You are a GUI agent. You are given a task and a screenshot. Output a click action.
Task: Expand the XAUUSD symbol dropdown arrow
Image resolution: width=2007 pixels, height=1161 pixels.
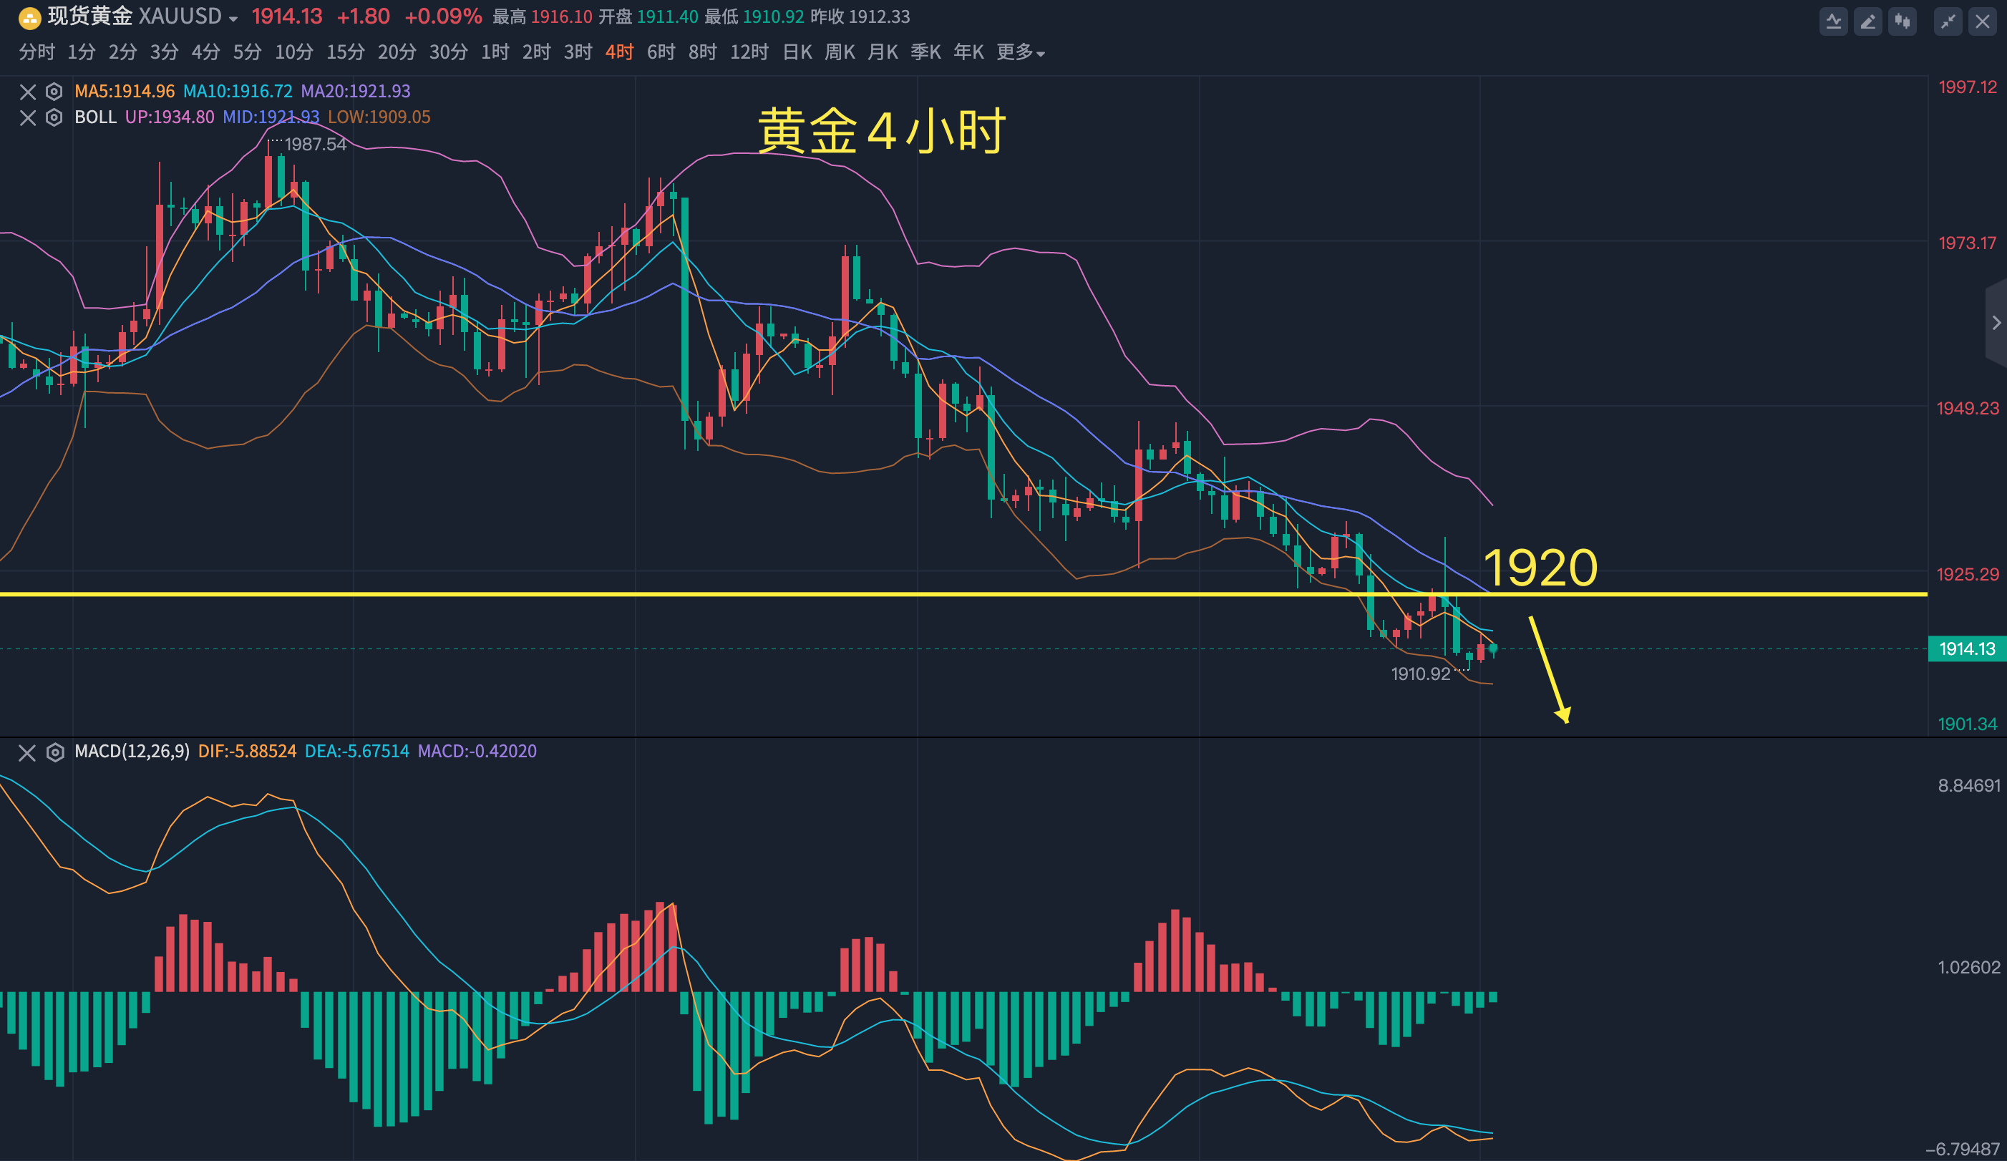click(x=233, y=19)
